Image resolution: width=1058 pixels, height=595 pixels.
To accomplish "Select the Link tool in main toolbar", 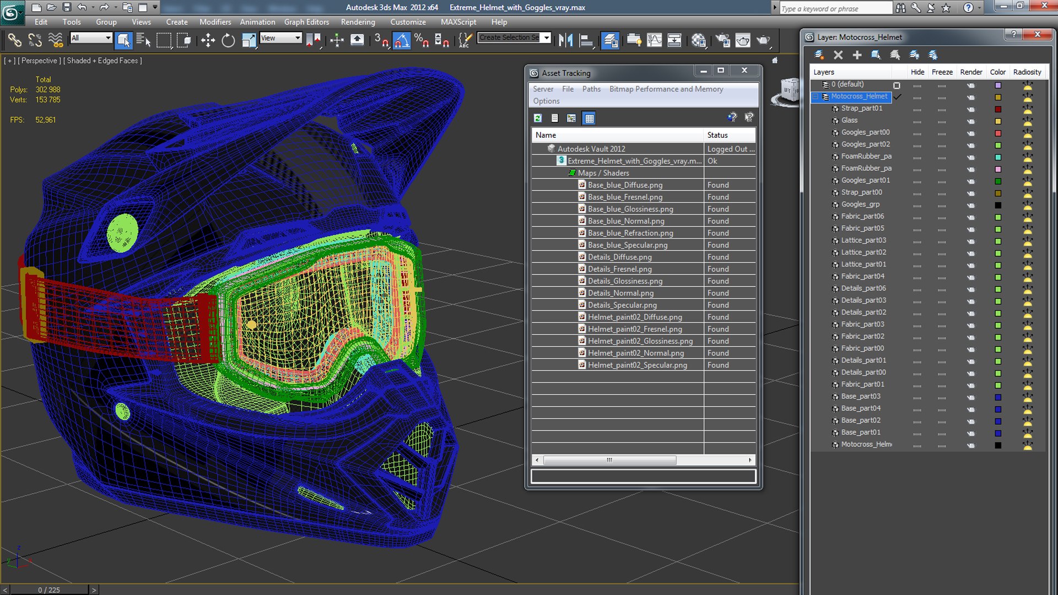I will coord(15,40).
